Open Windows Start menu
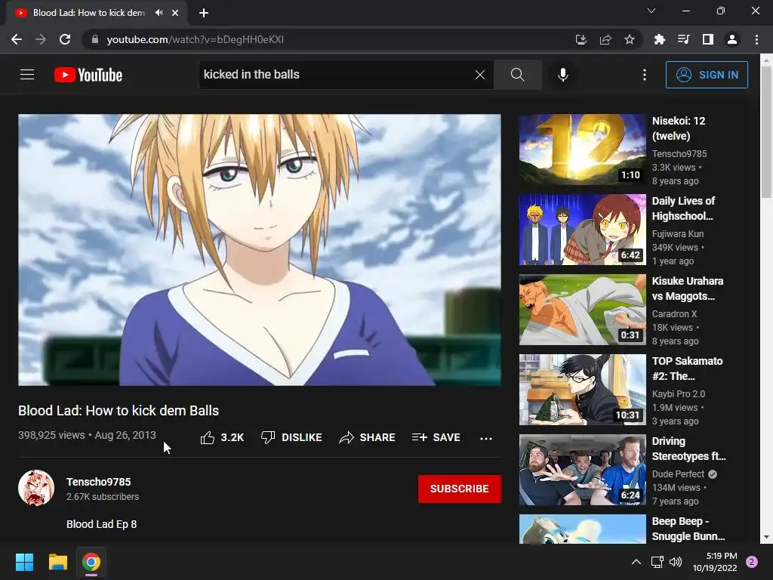The width and height of the screenshot is (773, 580). [x=24, y=562]
